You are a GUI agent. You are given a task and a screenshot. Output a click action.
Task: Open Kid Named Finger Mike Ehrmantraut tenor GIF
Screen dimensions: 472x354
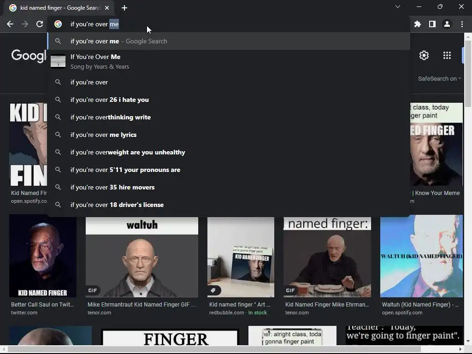click(x=327, y=257)
